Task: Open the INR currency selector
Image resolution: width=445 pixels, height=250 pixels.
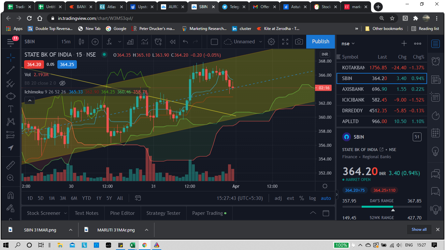Action: tap(324, 54)
